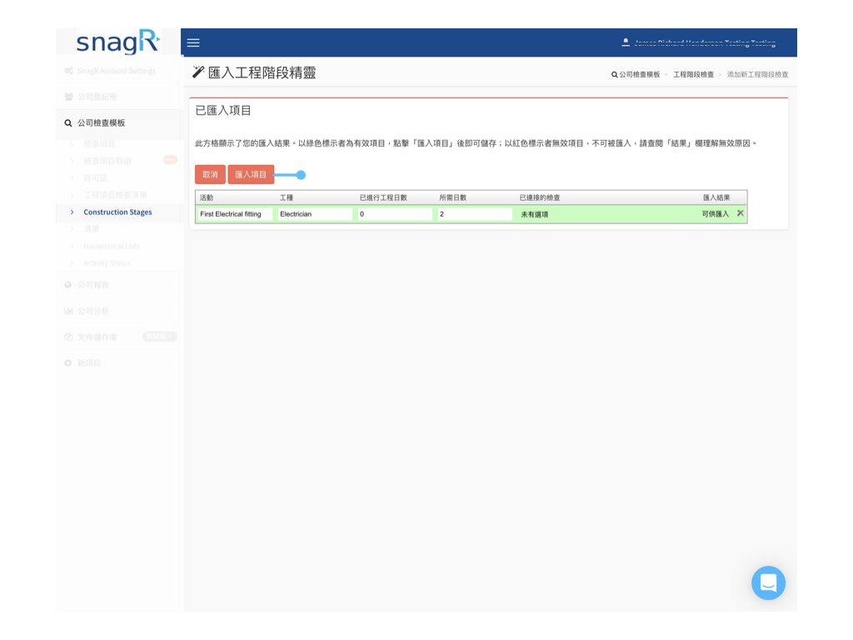Click the 工種 column header
853x640 pixels.
[287, 197]
